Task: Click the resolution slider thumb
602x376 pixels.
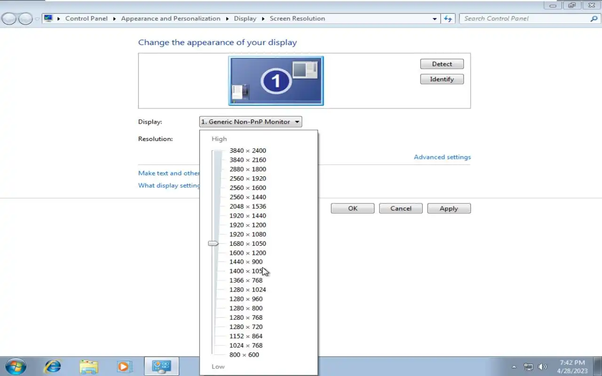Action: [x=214, y=243]
